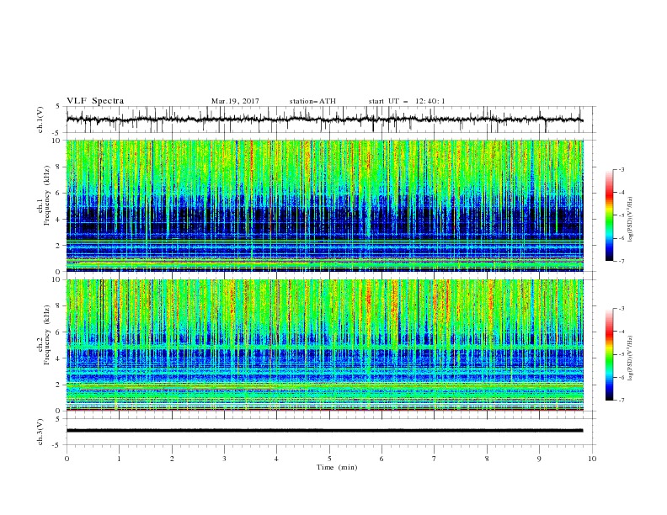Select the ch.2 color bar "log(PSD)(V²/Hz)" label

630,358
